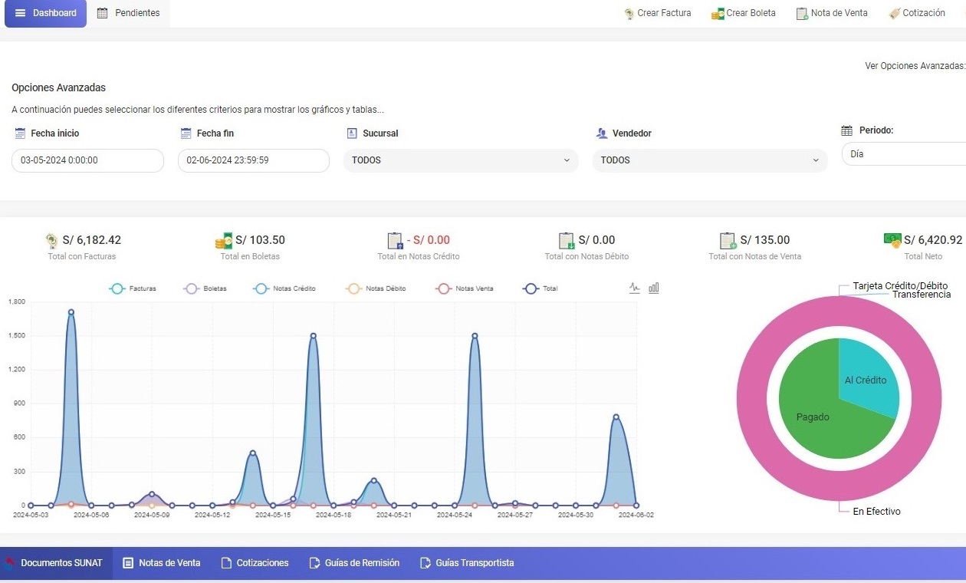Image resolution: width=966 pixels, height=583 pixels.
Task: Click the Crear Factura icon
Action: pos(629,13)
